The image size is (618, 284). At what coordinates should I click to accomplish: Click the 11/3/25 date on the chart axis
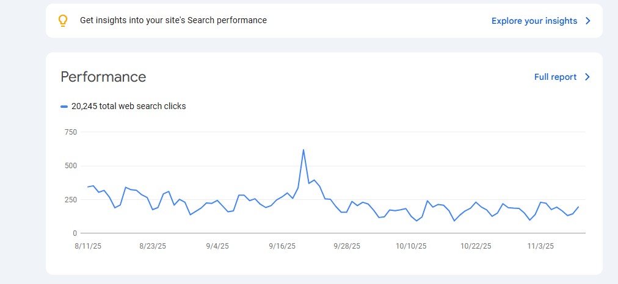pyautogui.click(x=540, y=246)
